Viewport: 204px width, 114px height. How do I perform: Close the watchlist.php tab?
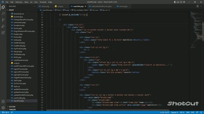click(x=85, y=6)
